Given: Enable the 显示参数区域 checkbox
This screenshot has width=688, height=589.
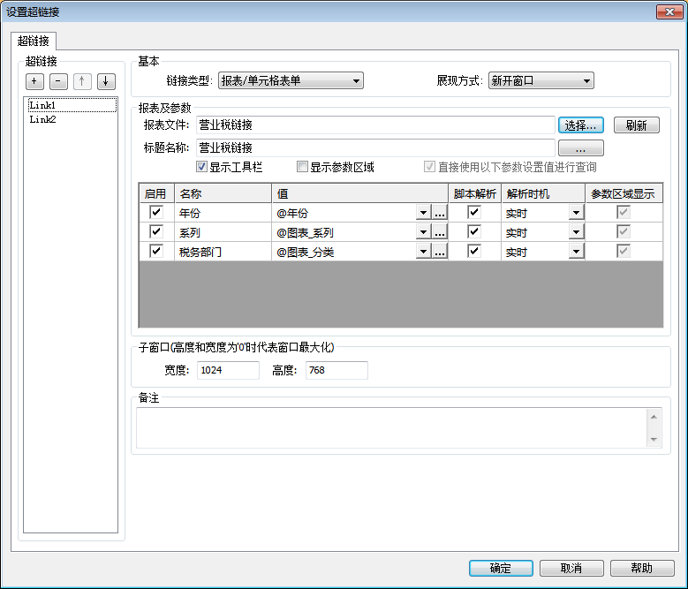Looking at the screenshot, I should (302, 167).
